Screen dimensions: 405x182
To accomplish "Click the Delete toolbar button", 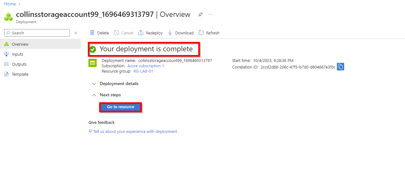I will click(99, 33).
